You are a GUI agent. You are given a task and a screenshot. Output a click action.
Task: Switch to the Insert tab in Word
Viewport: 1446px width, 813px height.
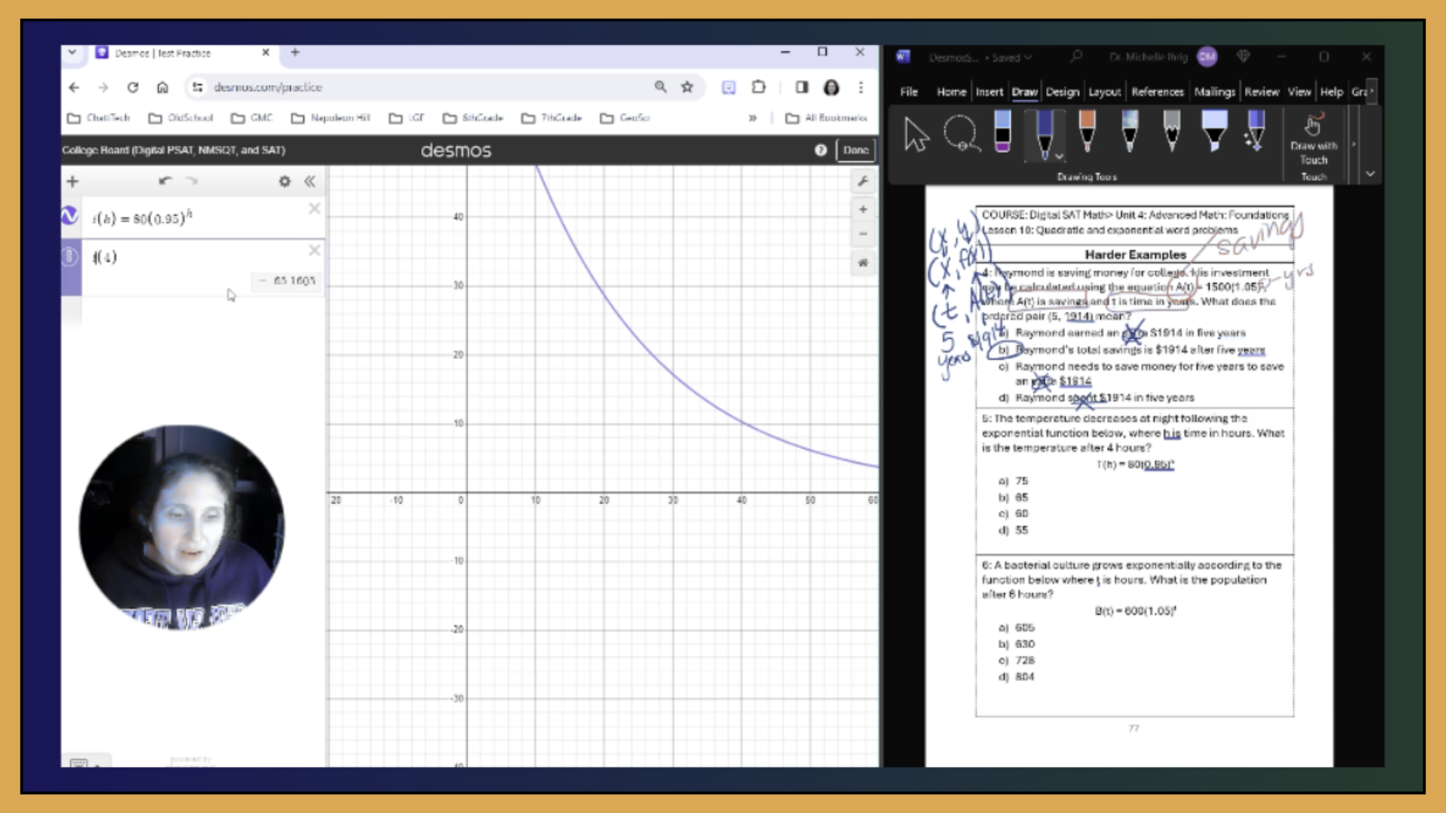(989, 92)
